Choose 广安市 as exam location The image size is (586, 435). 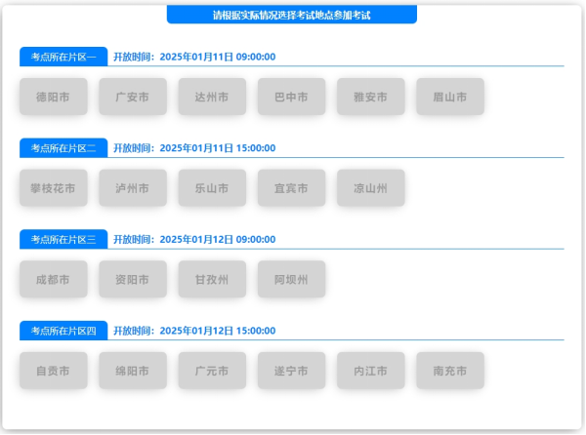coord(133,97)
